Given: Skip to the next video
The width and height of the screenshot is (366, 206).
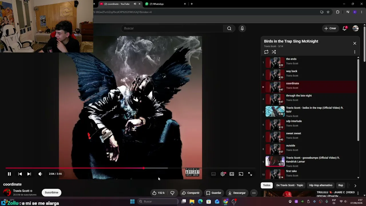Looking at the screenshot, I should pos(29,174).
